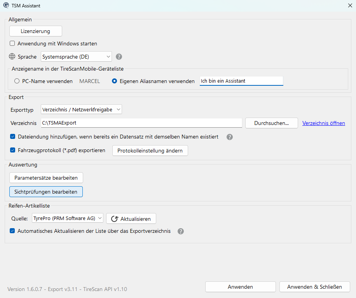The width and height of the screenshot is (356, 298).
Task: Click the alias name text field
Action: coord(241,81)
